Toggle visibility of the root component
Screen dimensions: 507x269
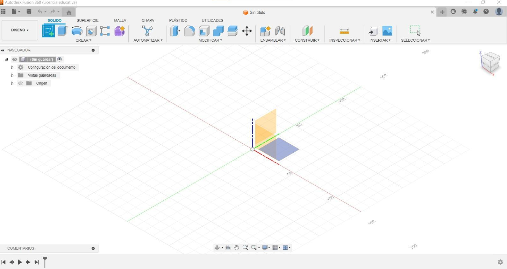point(15,59)
